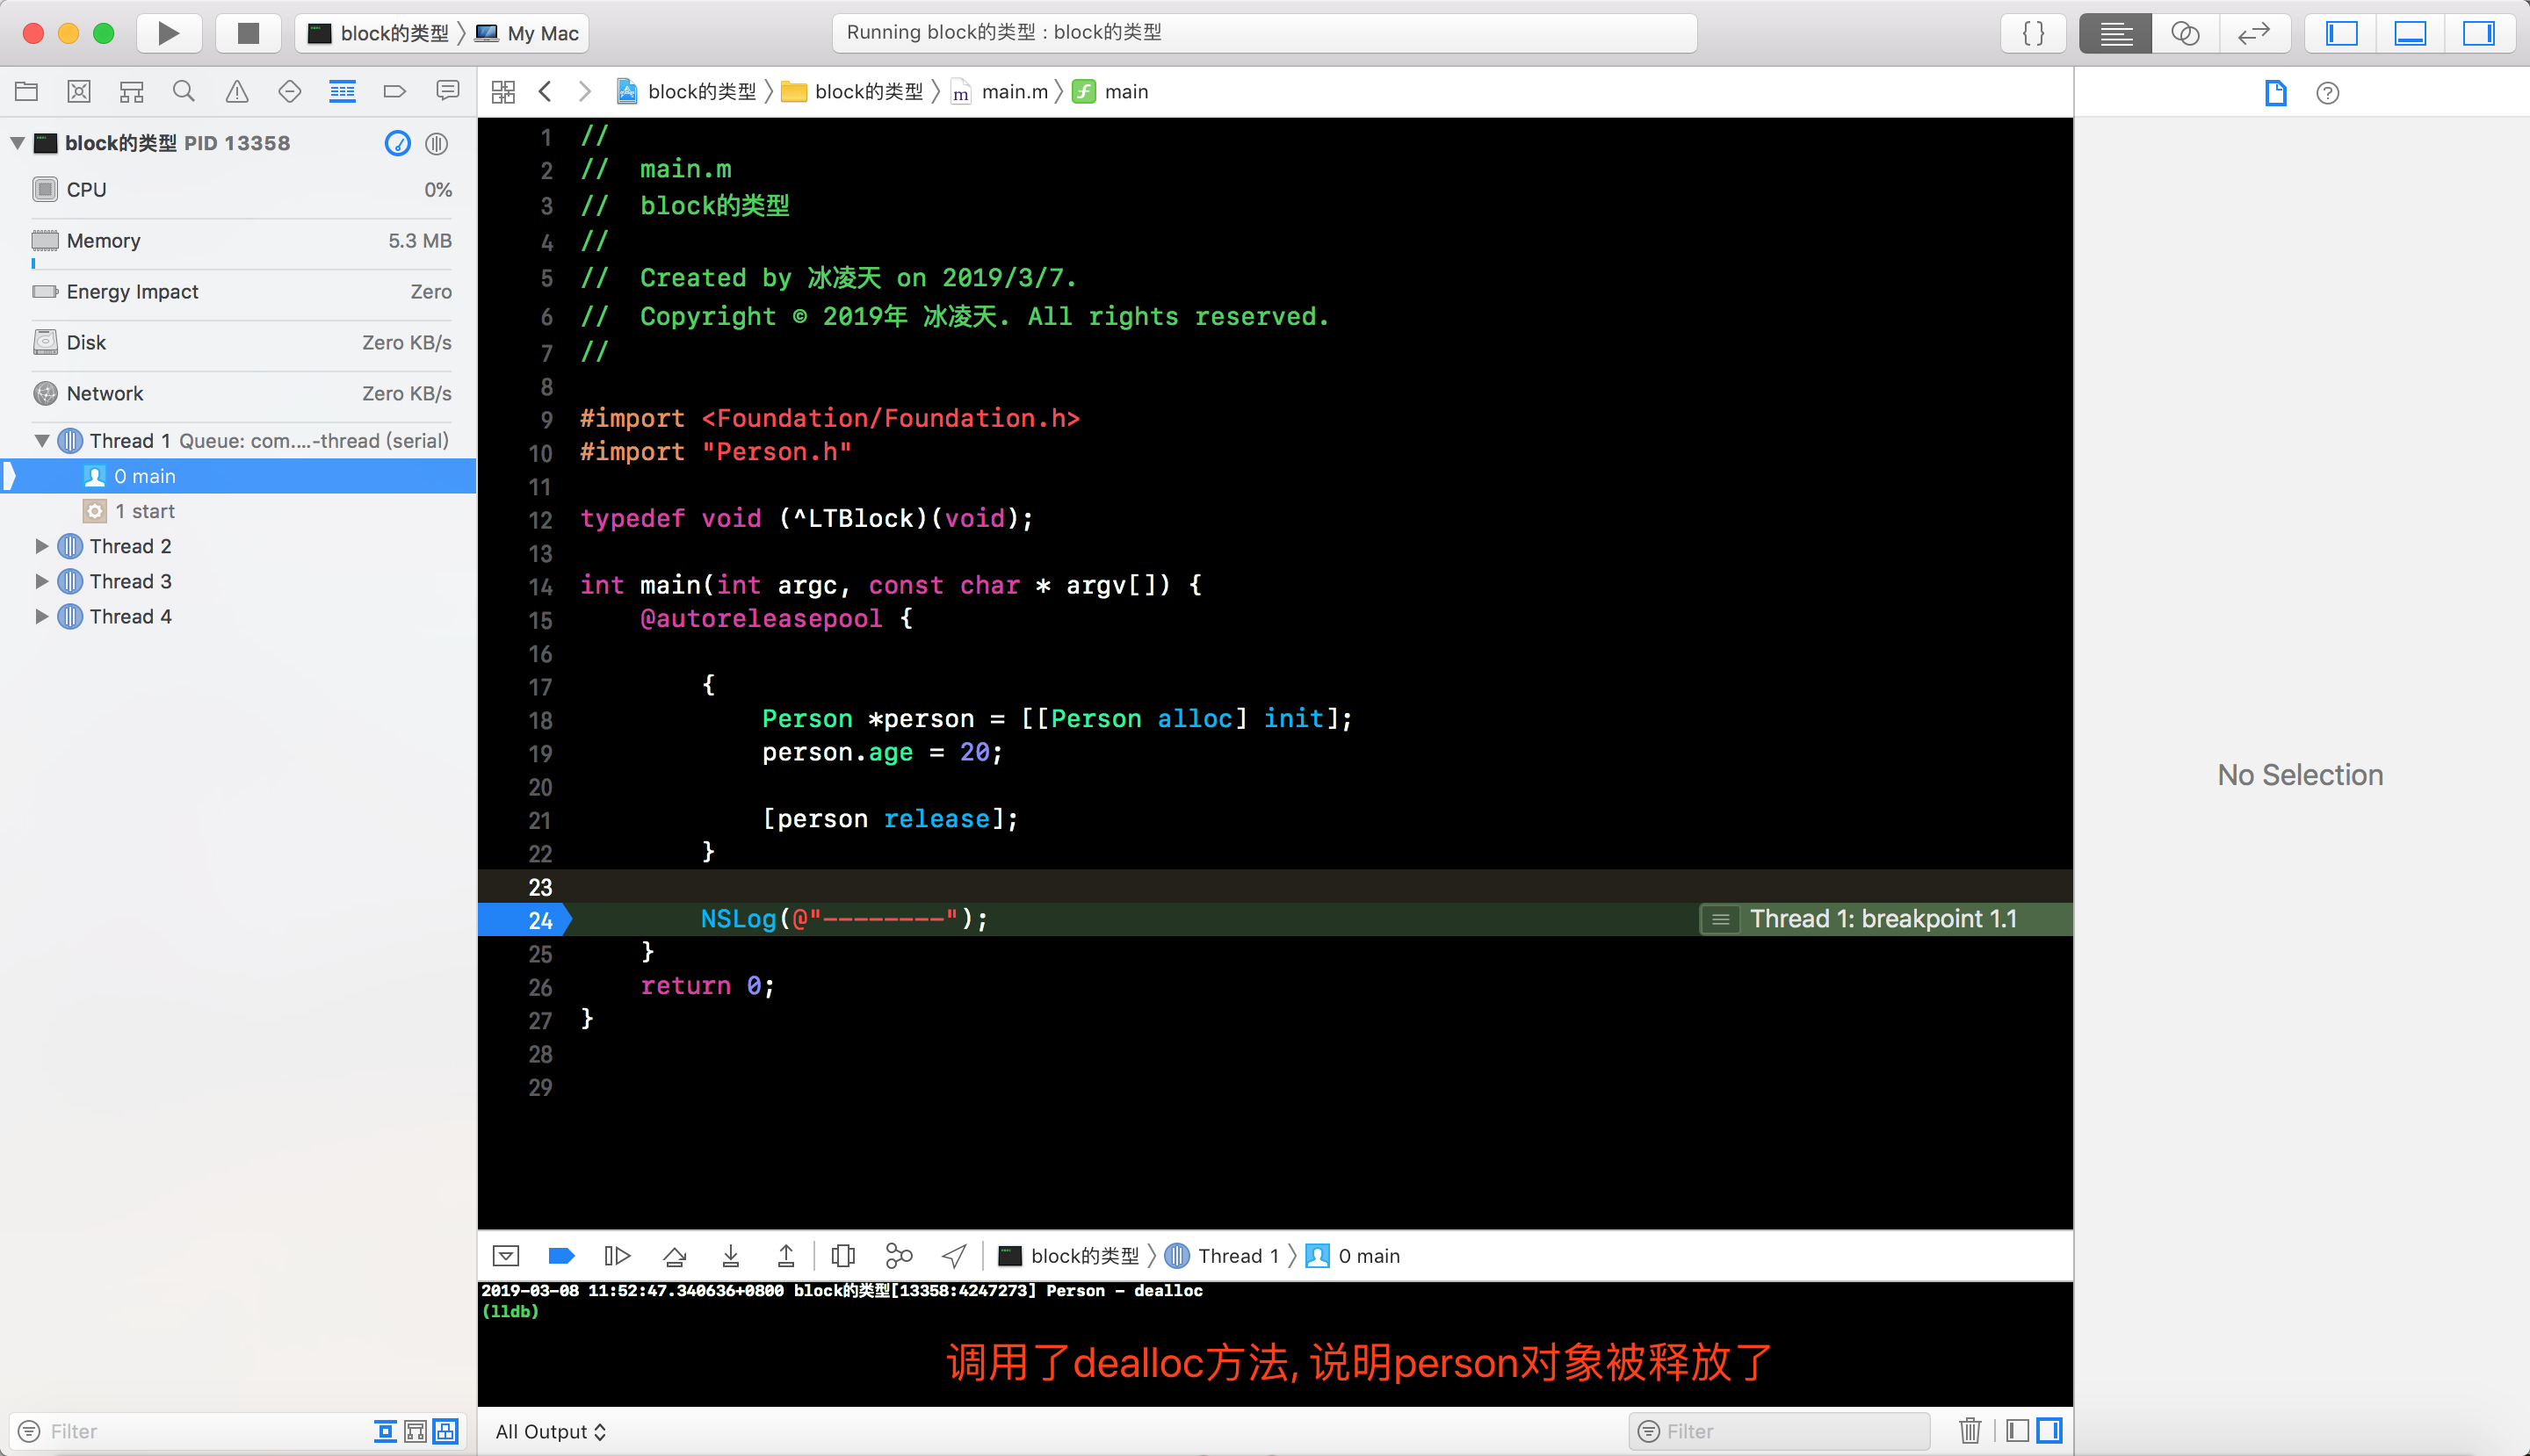Image resolution: width=2530 pixels, height=1456 pixels.
Task: Collapse Thread 1 disclosure triangle
Action: 41,441
